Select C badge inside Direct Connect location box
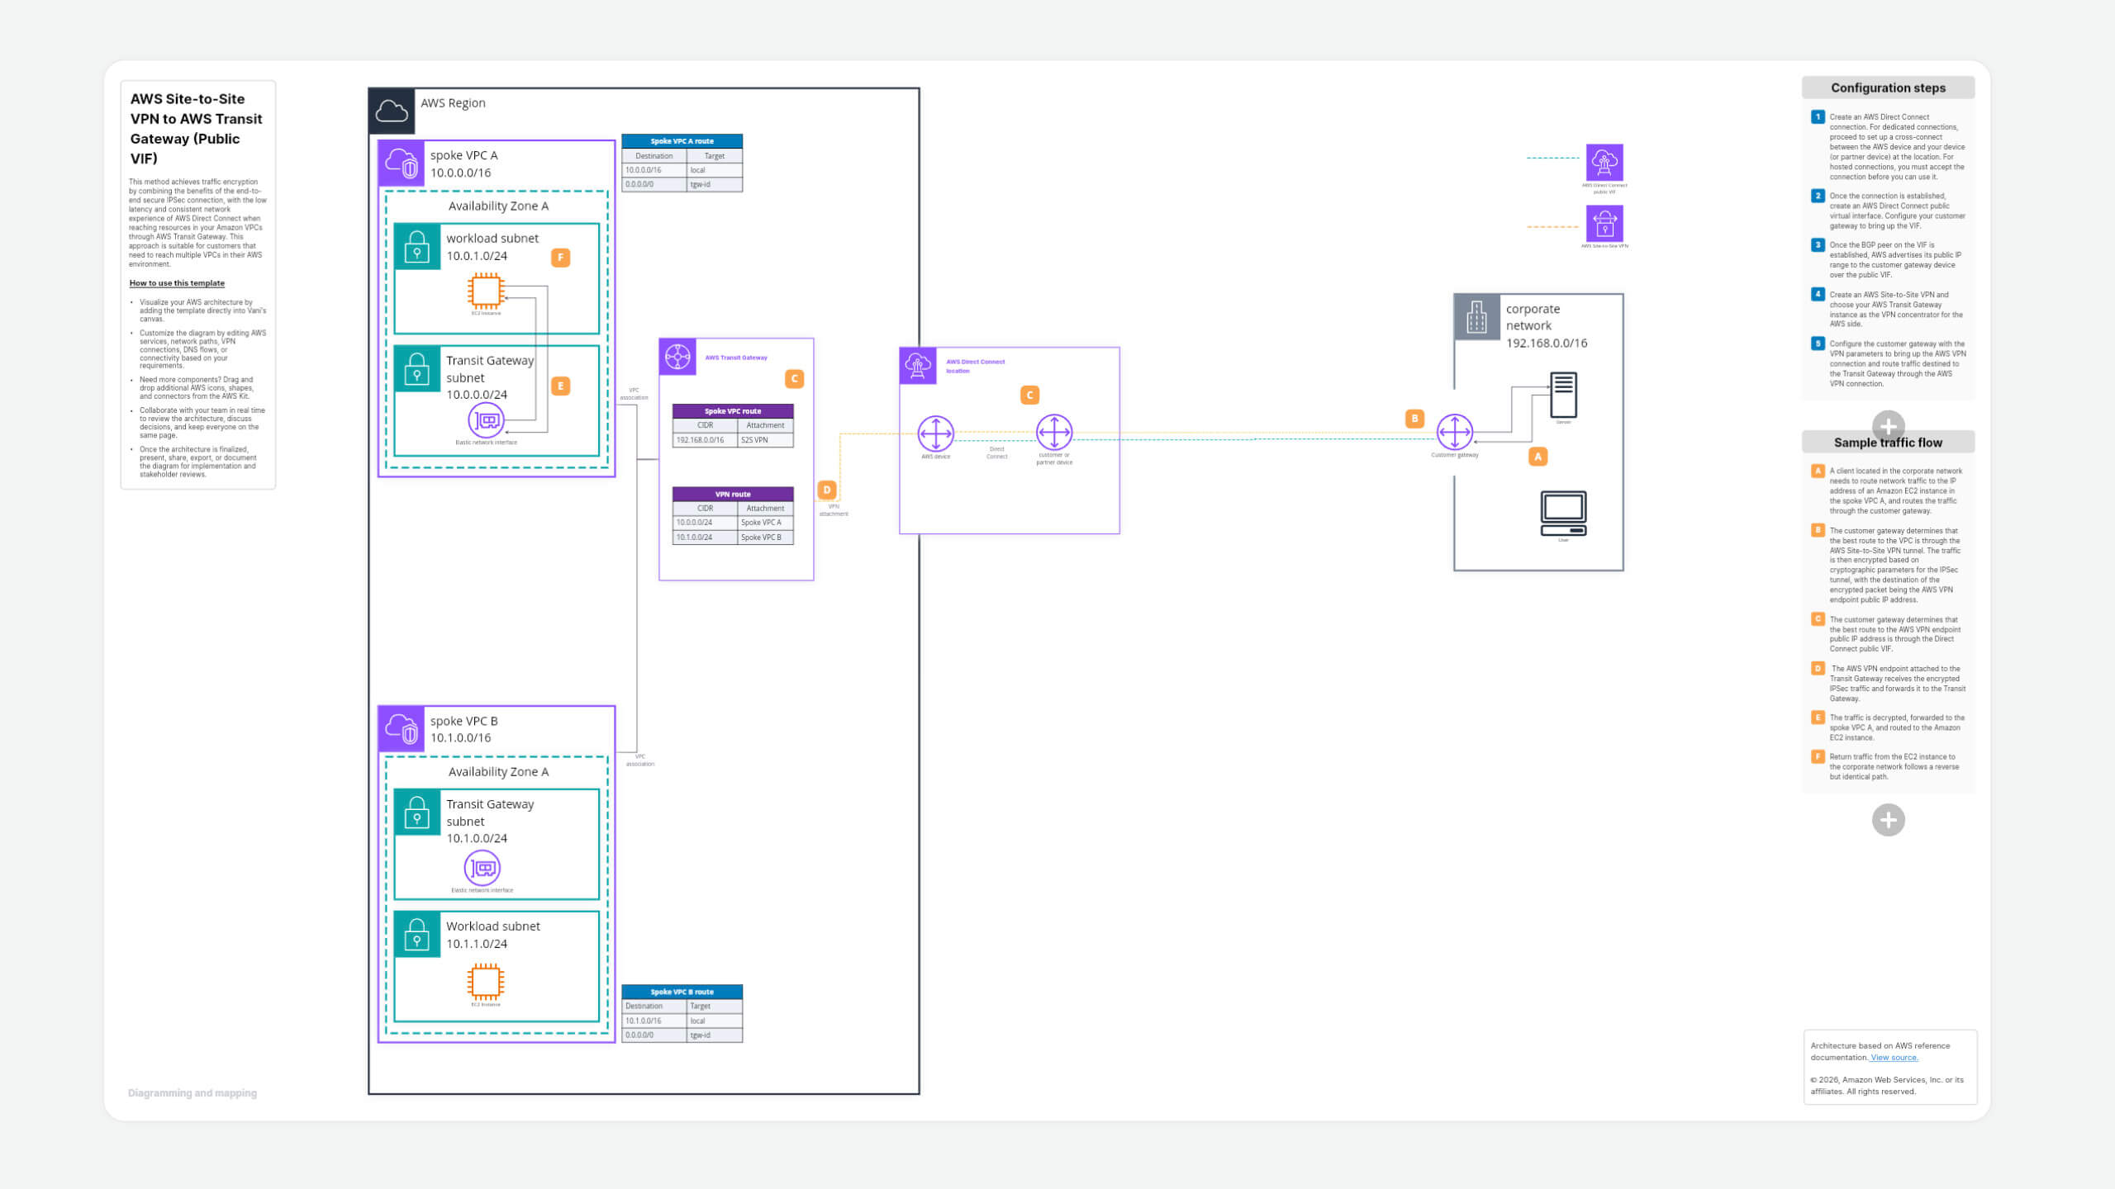Viewport: 2115px width, 1189px height. pyautogui.click(x=1030, y=396)
